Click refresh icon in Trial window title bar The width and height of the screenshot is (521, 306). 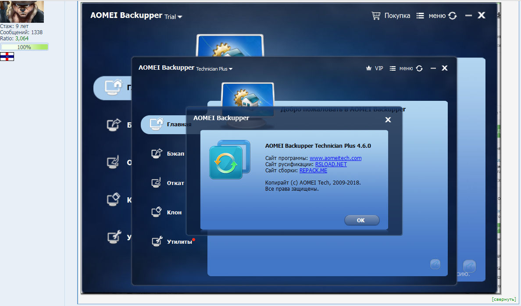(453, 16)
